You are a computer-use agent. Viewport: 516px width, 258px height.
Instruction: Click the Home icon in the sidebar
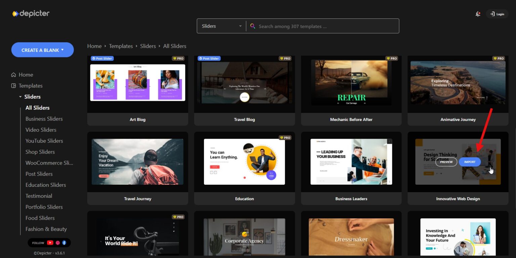[13, 75]
